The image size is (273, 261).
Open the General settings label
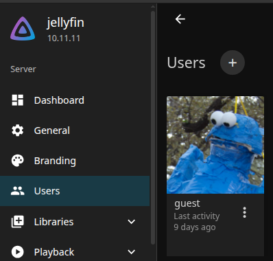[52, 130]
